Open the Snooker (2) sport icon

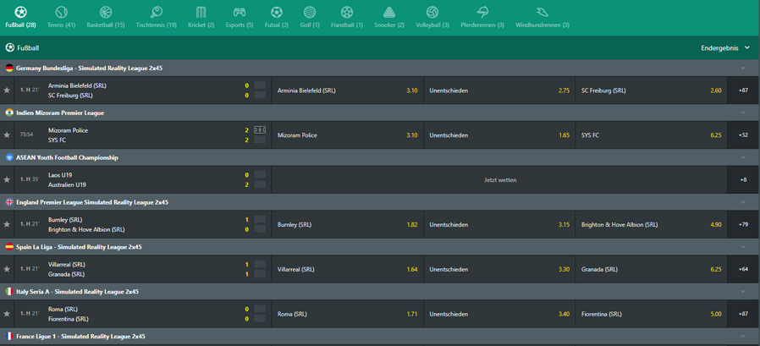389,12
